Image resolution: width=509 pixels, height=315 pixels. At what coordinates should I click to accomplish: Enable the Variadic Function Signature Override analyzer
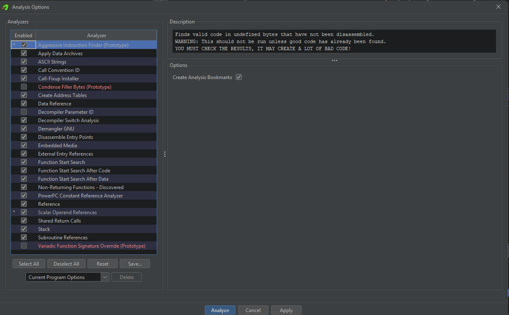pos(23,246)
